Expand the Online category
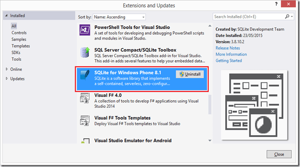The height and width of the screenshot is (167, 300). [7, 69]
